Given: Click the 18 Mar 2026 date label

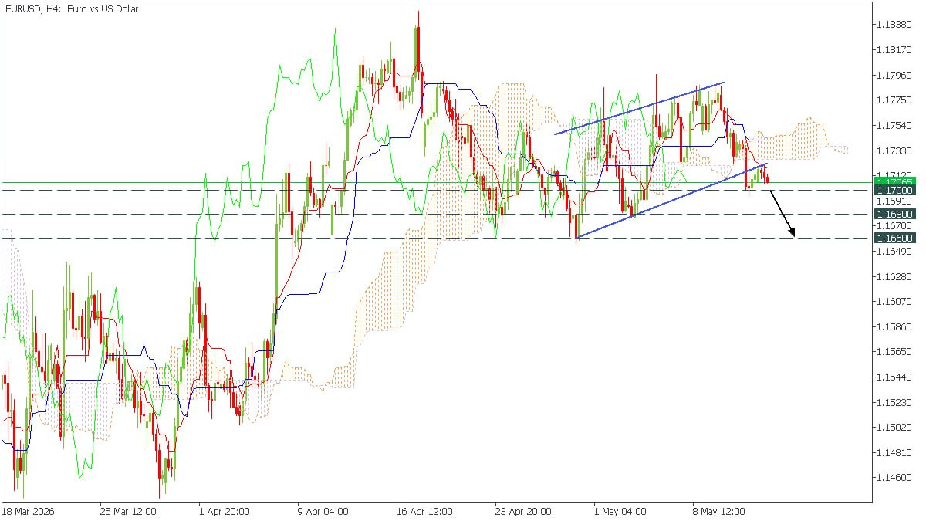Looking at the screenshot, I should click(27, 511).
